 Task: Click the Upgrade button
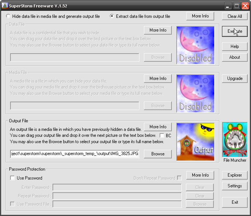(235, 78)
